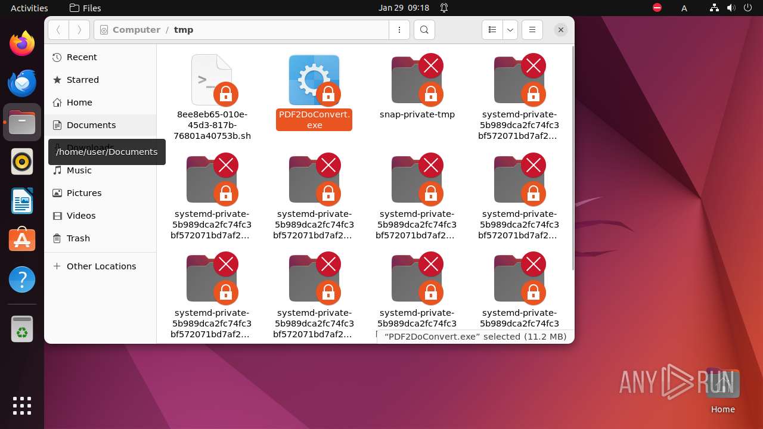Launch Thunderbird Mail from the dock
Screen dimensions: 763x429
(x=22, y=83)
